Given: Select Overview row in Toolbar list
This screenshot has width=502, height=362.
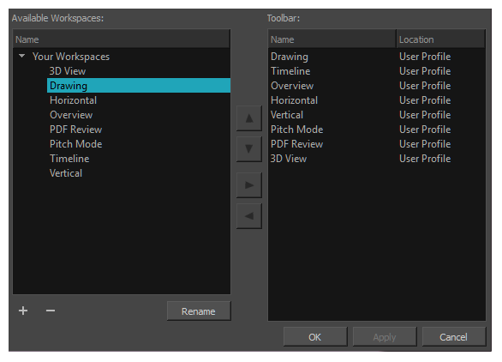Looking at the screenshot, I should 377,86.
